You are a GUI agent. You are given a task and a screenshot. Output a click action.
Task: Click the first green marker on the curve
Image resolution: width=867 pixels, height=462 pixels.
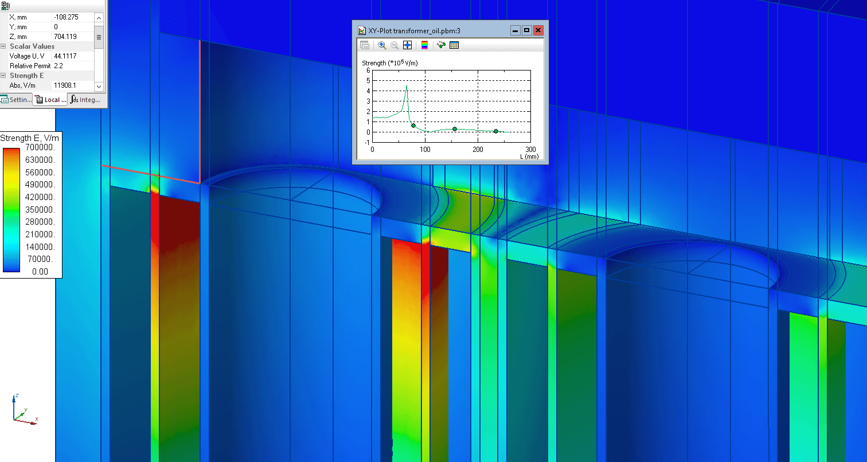coord(413,125)
